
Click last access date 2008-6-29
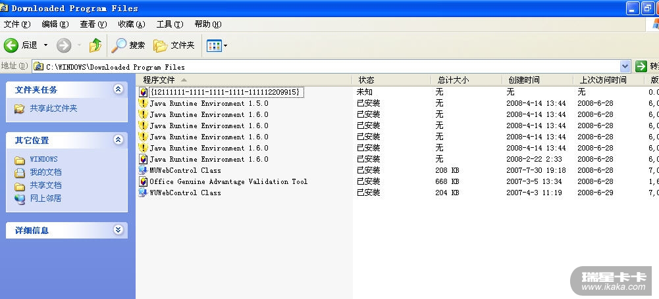tap(595, 193)
